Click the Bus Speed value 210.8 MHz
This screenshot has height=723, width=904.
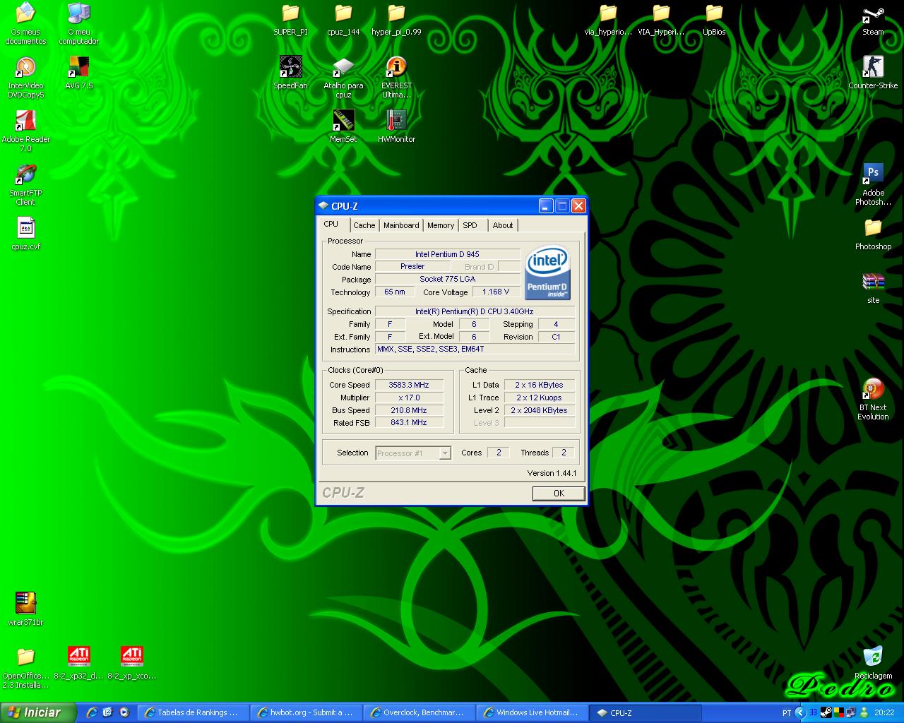(x=409, y=410)
